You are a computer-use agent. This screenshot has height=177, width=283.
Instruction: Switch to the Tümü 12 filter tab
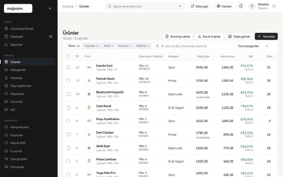(x=74, y=46)
